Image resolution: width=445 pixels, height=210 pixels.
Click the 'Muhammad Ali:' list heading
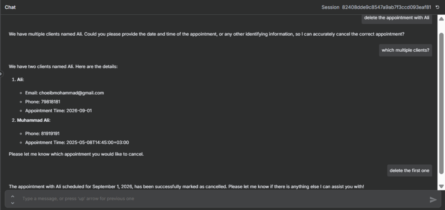(34, 120)
